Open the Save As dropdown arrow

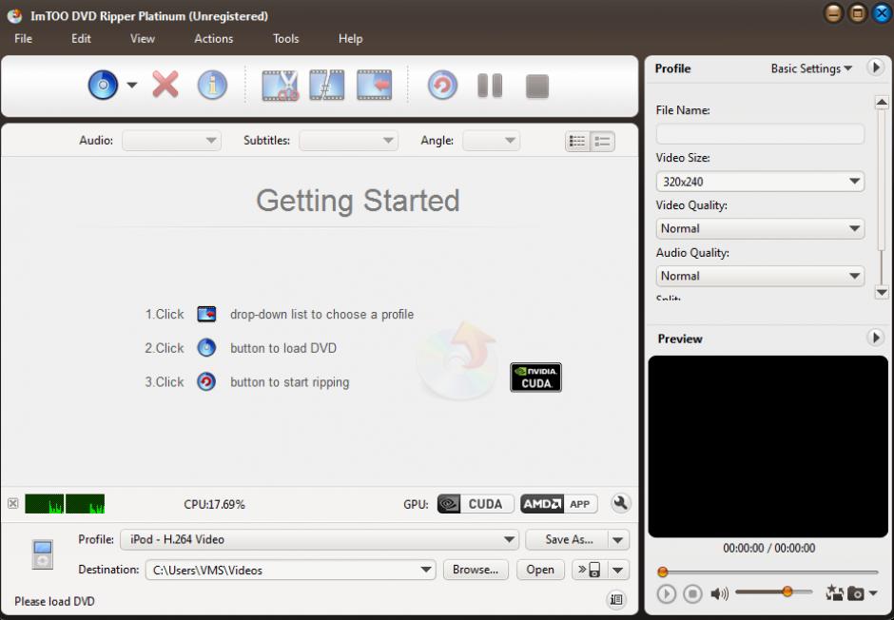(618, 540)
